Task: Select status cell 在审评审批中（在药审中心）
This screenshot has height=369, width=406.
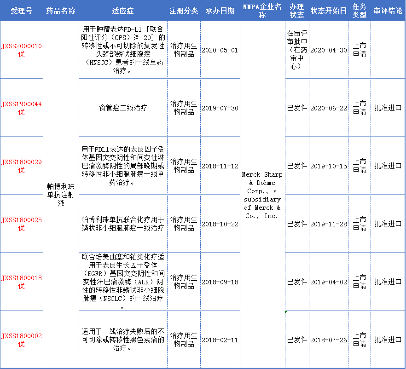Action: click(x=297, y=50)
